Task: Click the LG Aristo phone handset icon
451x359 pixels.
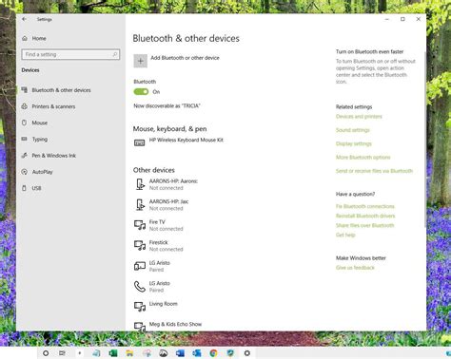Action: click(x=140, y=287)
